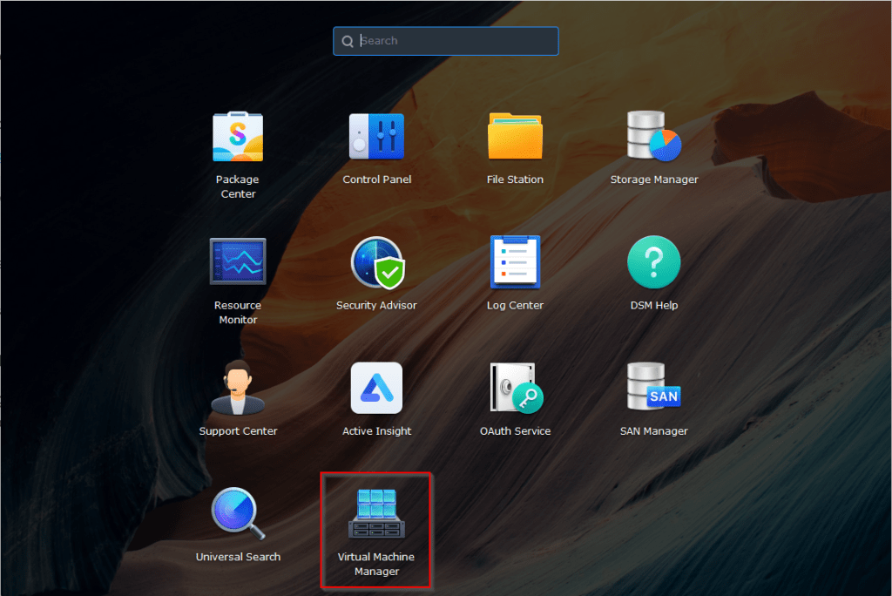This screenshot has height=596, width=892.
Task: Open Package Center app
Action: click(238, 137)
